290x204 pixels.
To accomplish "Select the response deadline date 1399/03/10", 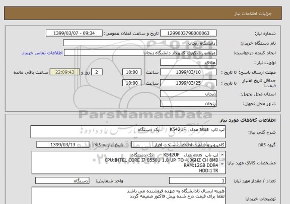I will [x=188, y=72].
